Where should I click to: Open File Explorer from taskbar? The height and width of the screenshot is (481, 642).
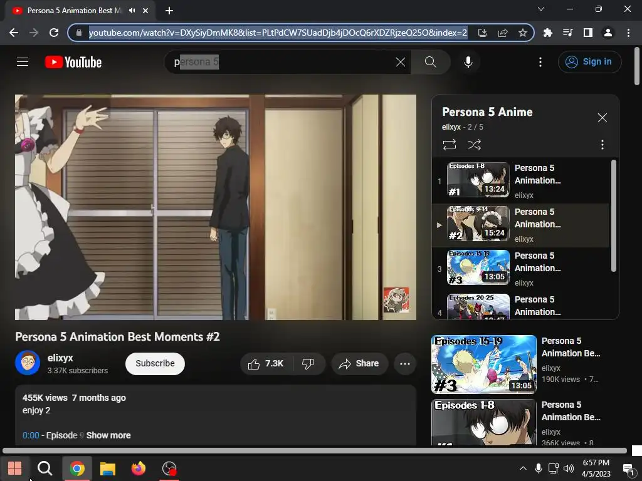click(108, 468)
